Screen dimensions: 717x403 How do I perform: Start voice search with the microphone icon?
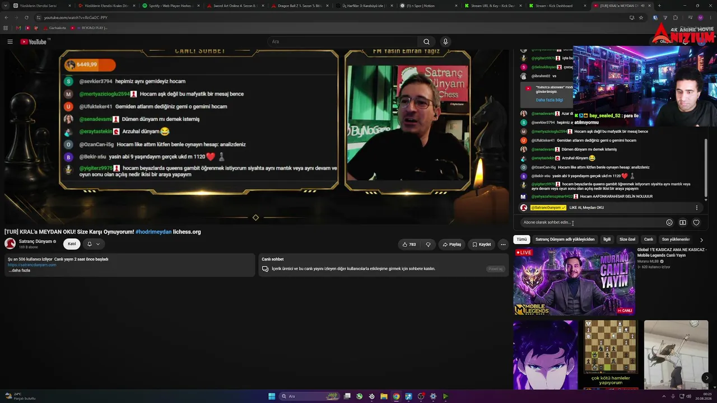point(445,41)
